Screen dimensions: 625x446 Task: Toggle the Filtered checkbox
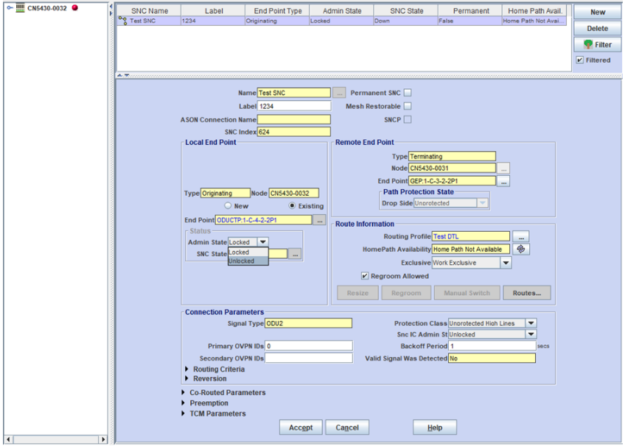579,60
